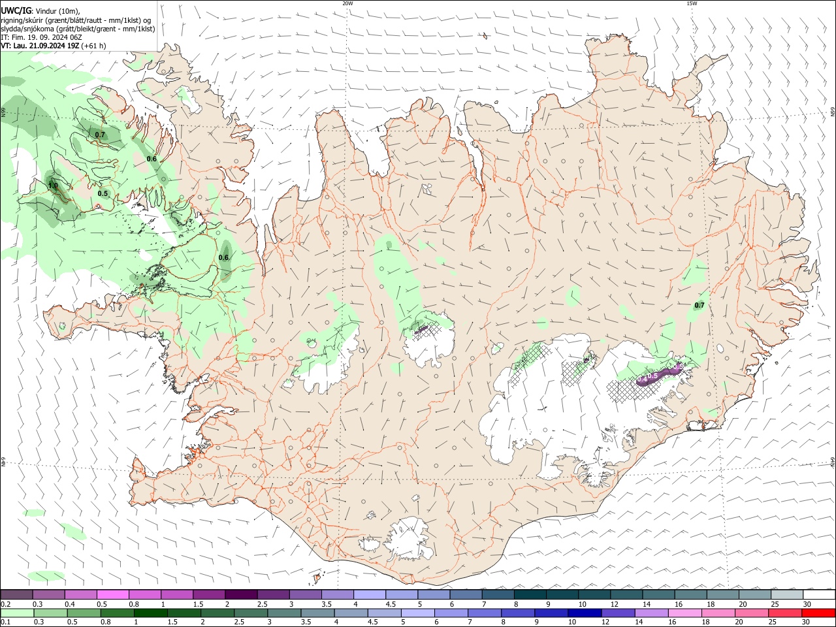Click the '15W' longitude label at the top
The width and height of the screenshot is (836, 627).
tap(692, 3)
